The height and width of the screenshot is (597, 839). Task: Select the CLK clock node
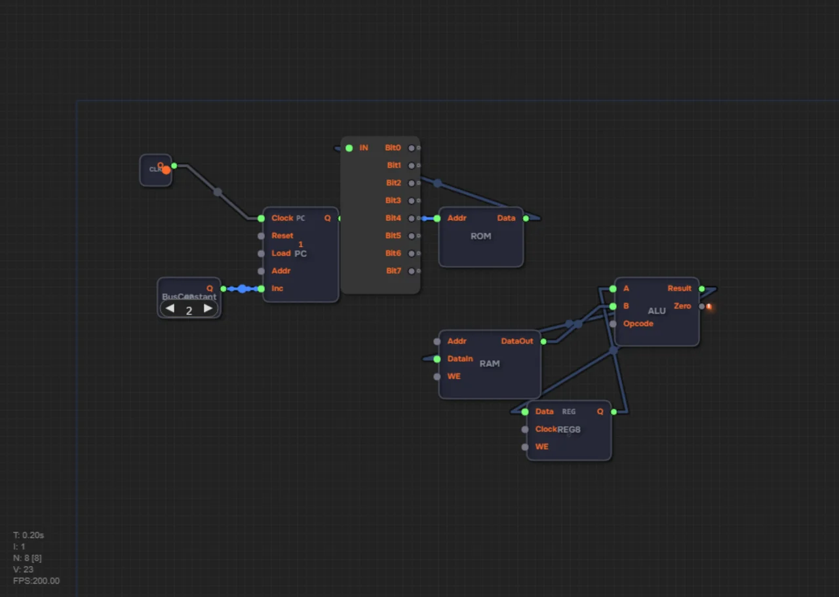click(x=155, y=170)
